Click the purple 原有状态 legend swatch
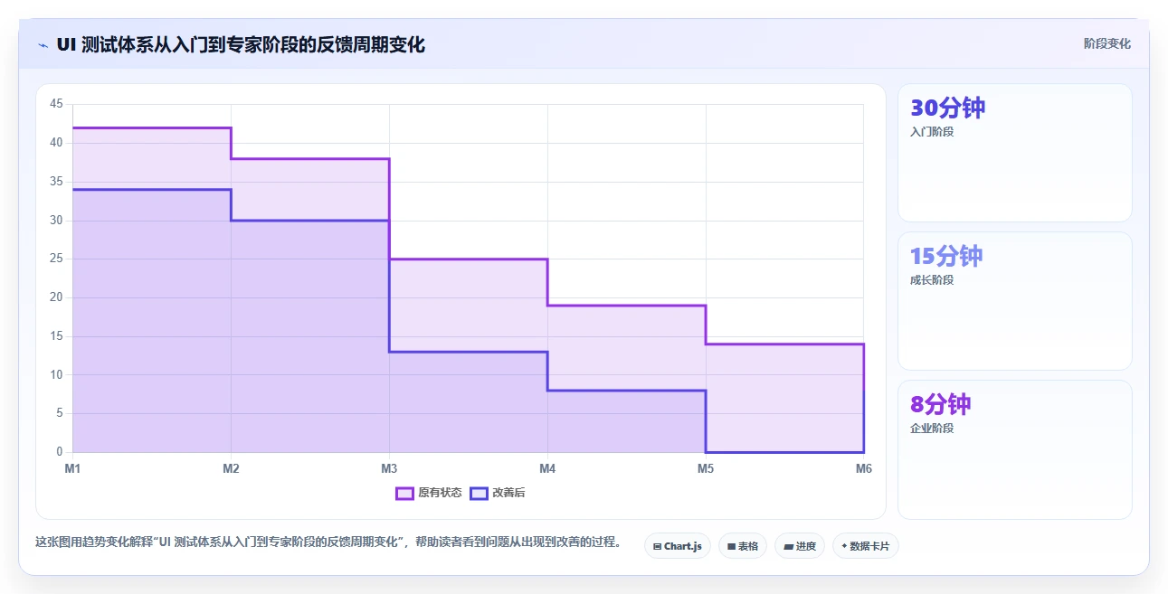The image size is (1168, 594). [404, 493]
